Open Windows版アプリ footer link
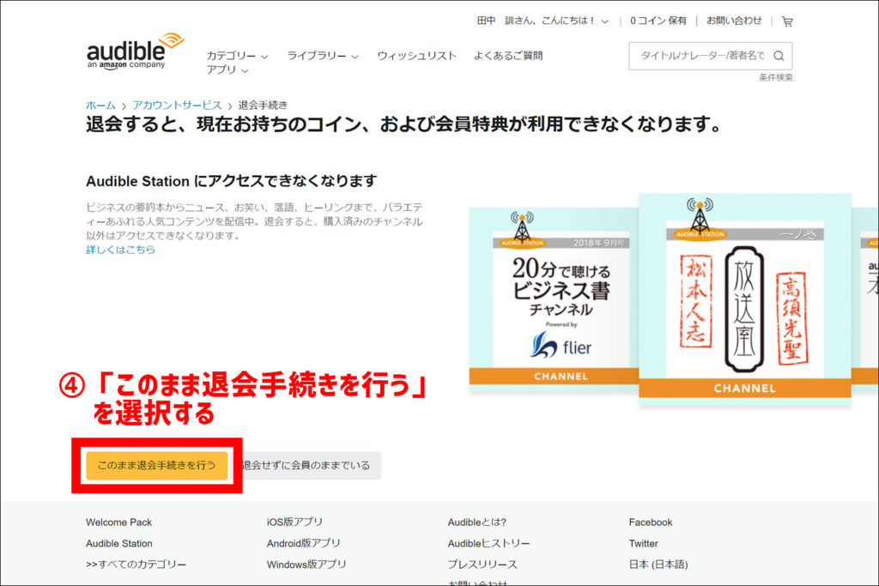879x586 pixels. point(306,565)
